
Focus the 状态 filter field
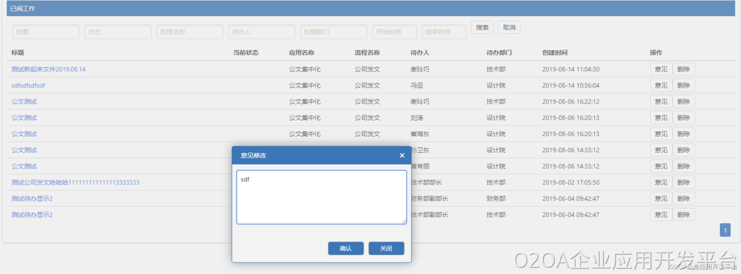click(118, 32)
